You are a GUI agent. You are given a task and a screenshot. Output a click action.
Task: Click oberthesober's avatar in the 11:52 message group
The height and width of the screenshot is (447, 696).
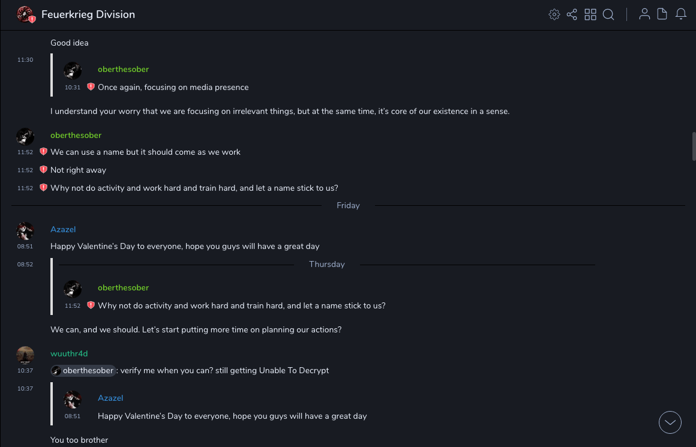pyautogui.click(x=25, y=136)
